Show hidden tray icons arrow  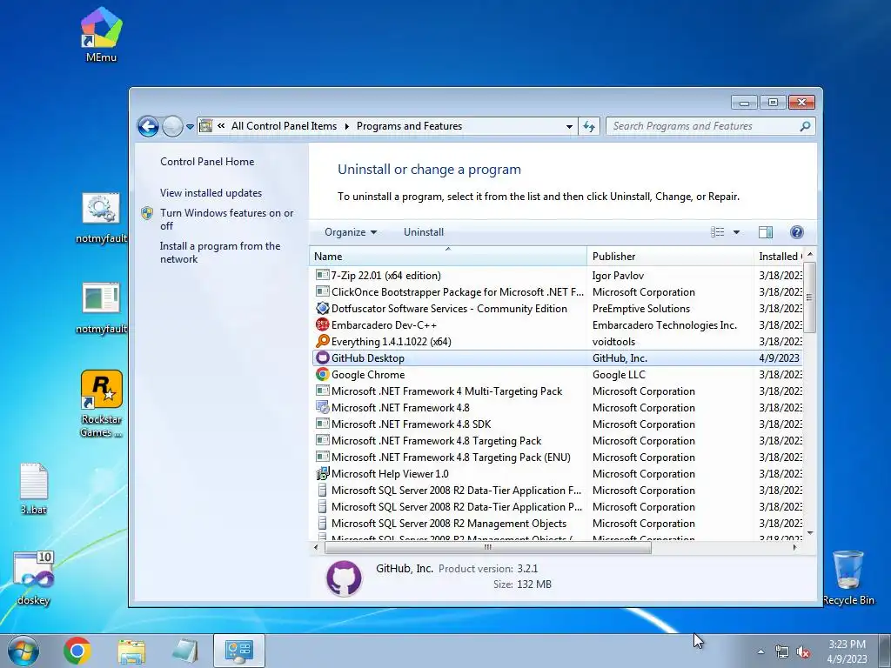(x=760, y=652)
